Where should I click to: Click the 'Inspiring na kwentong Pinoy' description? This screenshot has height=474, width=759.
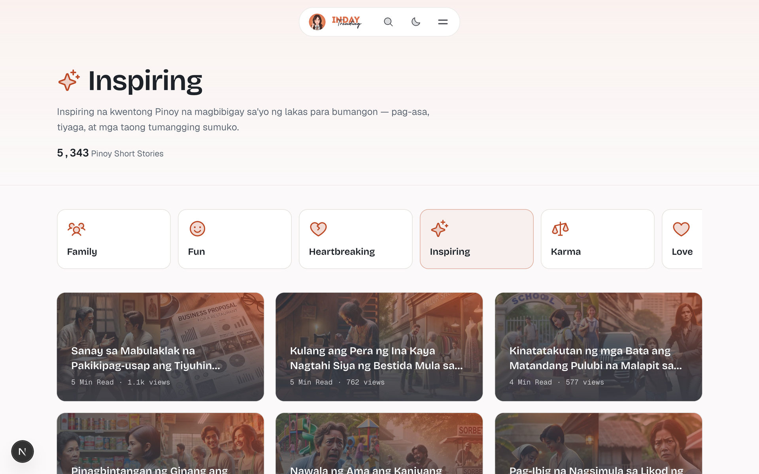pyautogui.click(x=243, y=119)
